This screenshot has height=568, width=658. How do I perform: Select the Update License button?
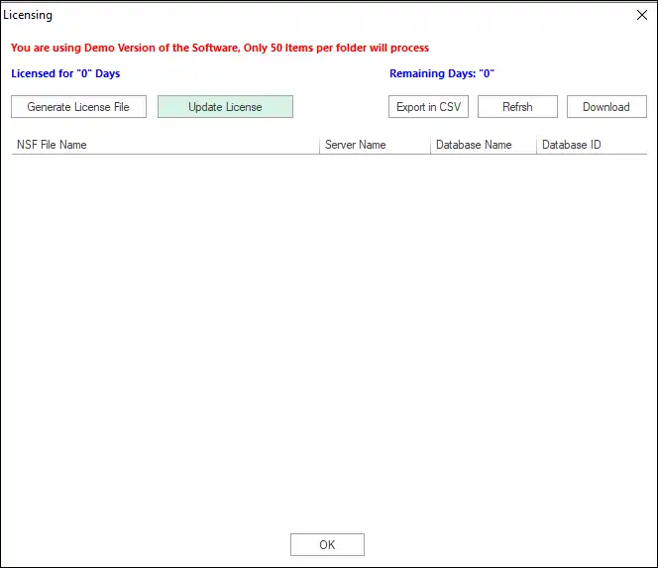click(x=225, y=107)
